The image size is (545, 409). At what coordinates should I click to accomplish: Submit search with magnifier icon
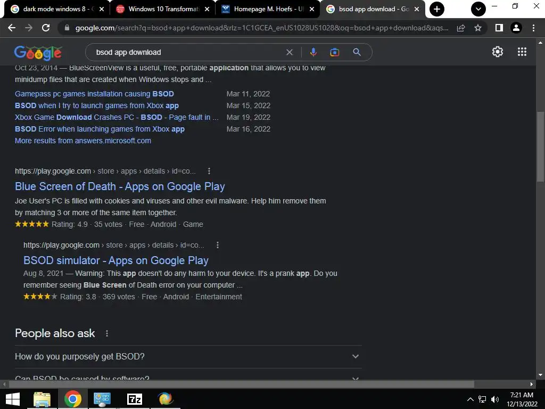pos(357,52)
